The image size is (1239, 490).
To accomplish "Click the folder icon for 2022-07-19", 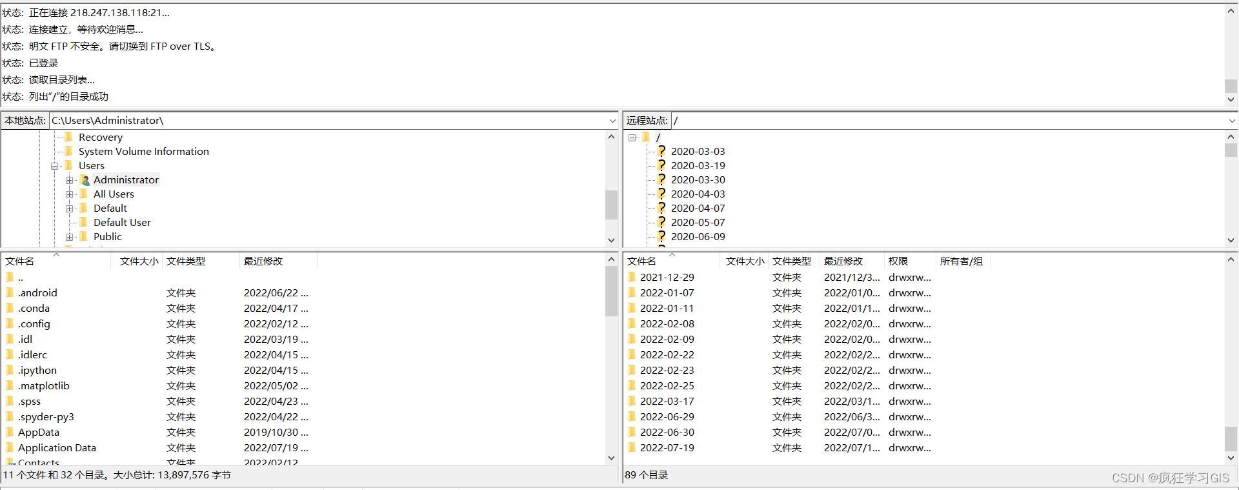I will [x=632, y=447].
